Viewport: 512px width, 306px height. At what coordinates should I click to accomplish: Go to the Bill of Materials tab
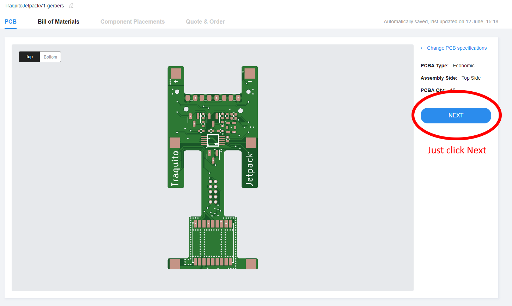59,22
